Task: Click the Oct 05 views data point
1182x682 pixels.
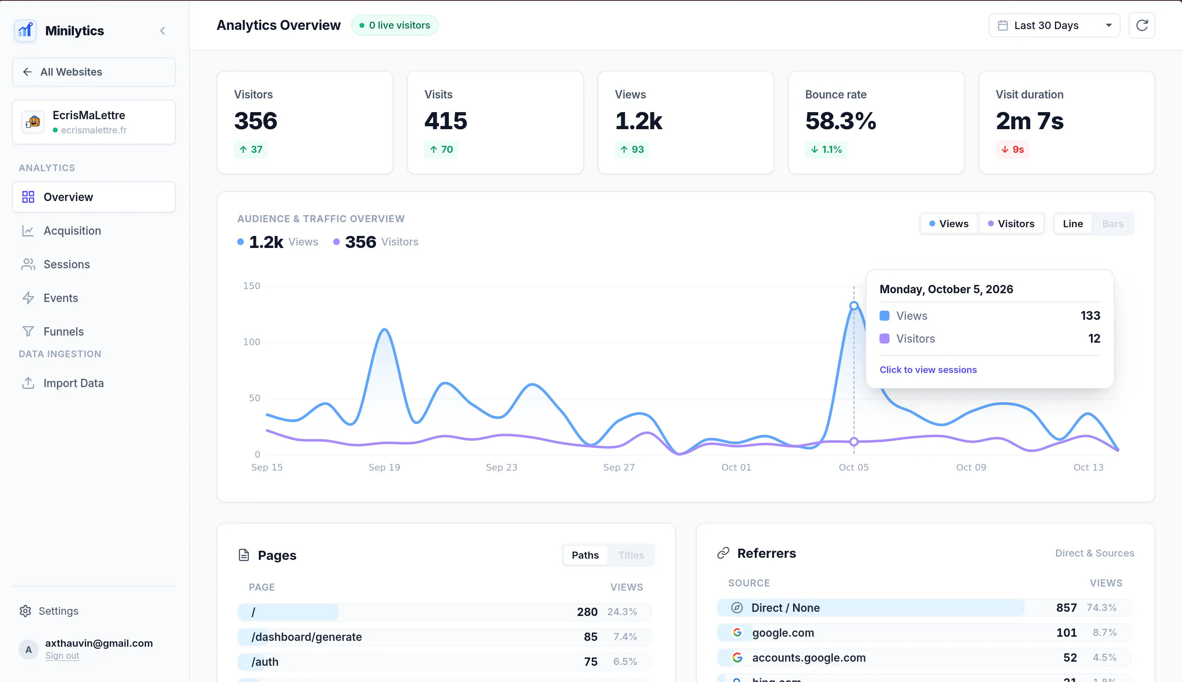Action: (x=854, y=305)
